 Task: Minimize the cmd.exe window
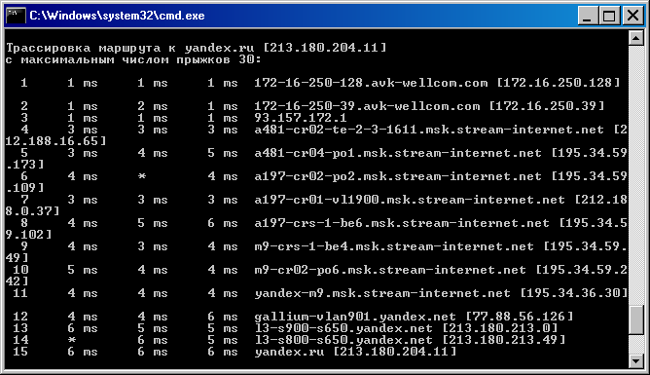coord(588,16)
